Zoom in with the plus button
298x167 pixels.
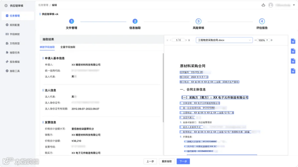pyautogui.click(x=272, y=40)
